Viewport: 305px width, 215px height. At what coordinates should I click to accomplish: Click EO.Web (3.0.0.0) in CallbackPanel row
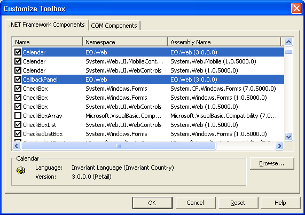[194, 79]
